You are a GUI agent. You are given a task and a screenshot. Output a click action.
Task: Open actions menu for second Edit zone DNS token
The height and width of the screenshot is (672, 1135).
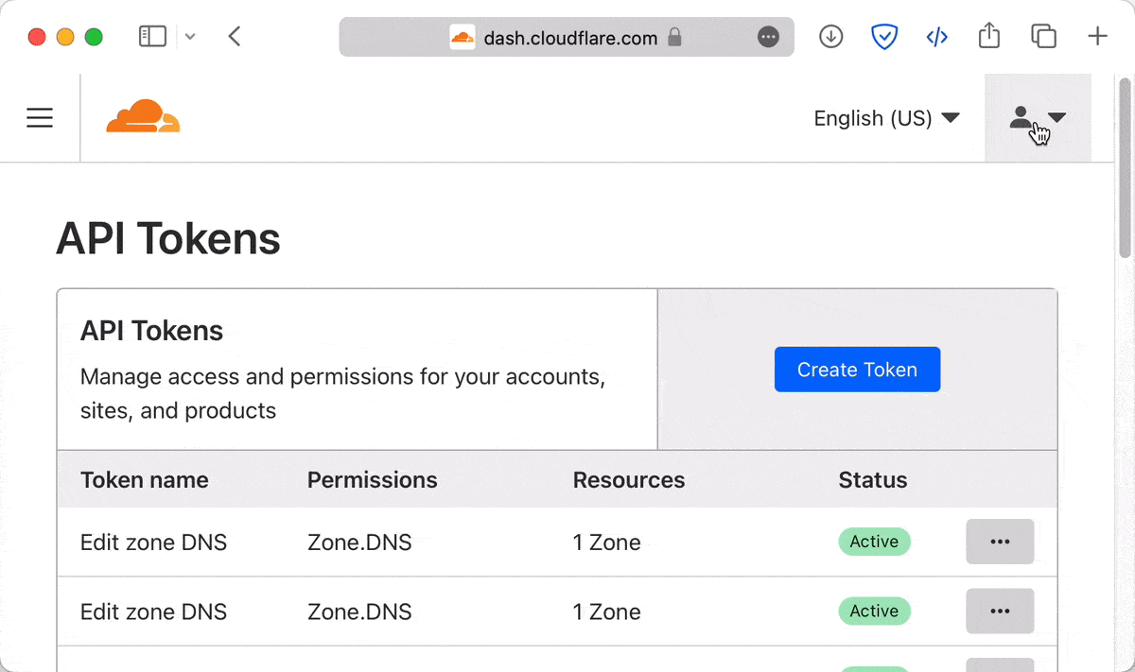tap(1000, 612)
